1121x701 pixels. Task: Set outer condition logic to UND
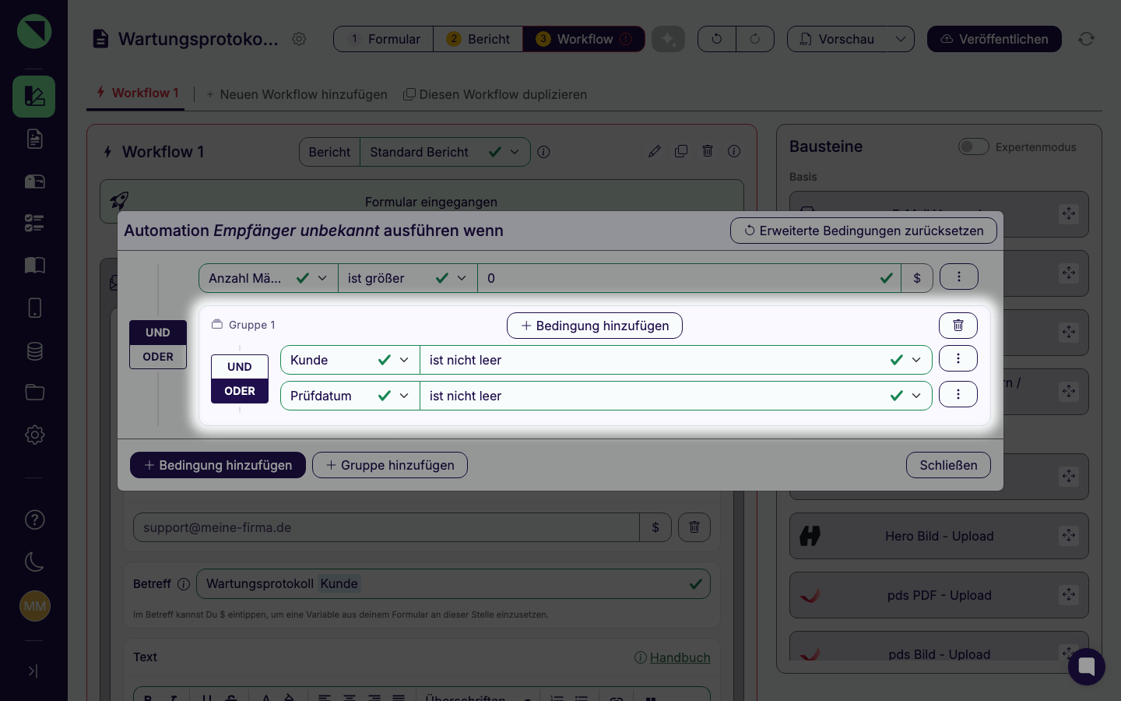pyautogui.click(x=158, y=333)
